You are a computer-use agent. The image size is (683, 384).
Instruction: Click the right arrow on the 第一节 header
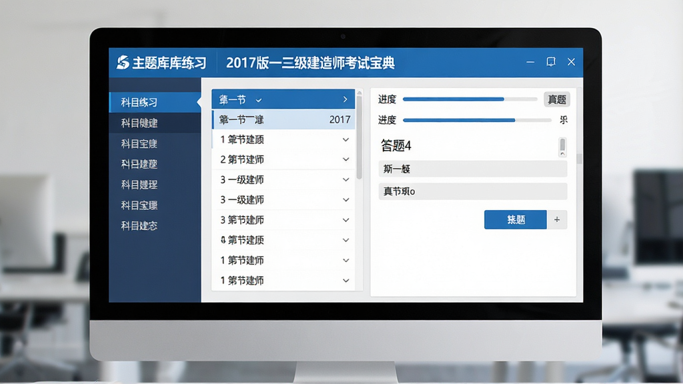(346, 99)
